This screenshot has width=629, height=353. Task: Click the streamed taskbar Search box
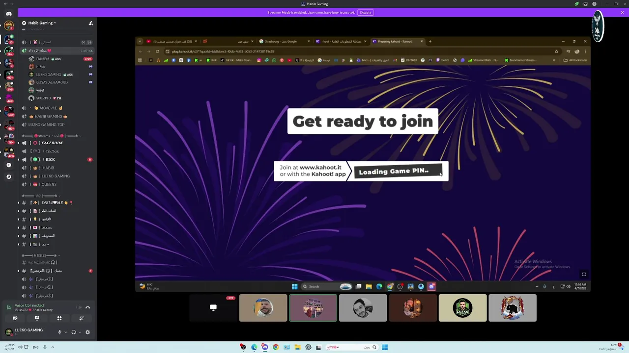tap(326, 286)
